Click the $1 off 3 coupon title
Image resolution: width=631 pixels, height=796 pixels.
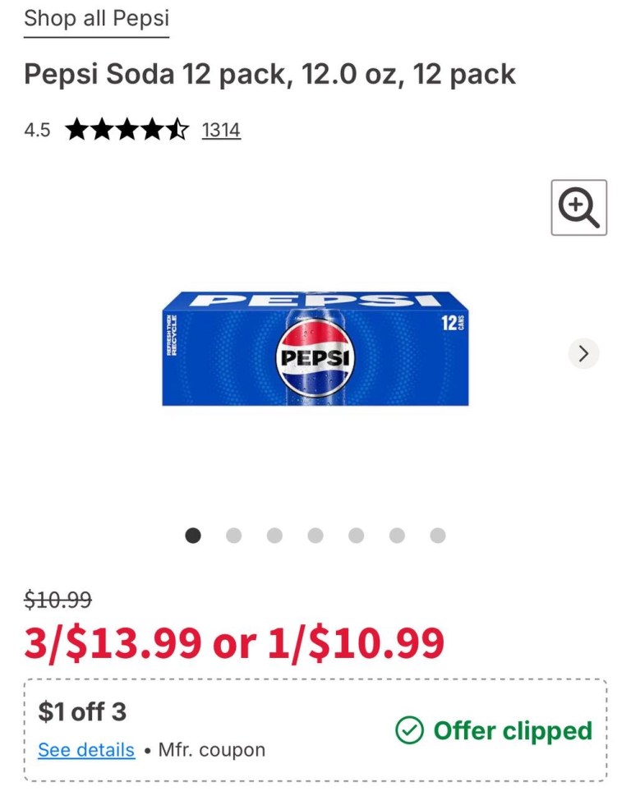(82, 711)
